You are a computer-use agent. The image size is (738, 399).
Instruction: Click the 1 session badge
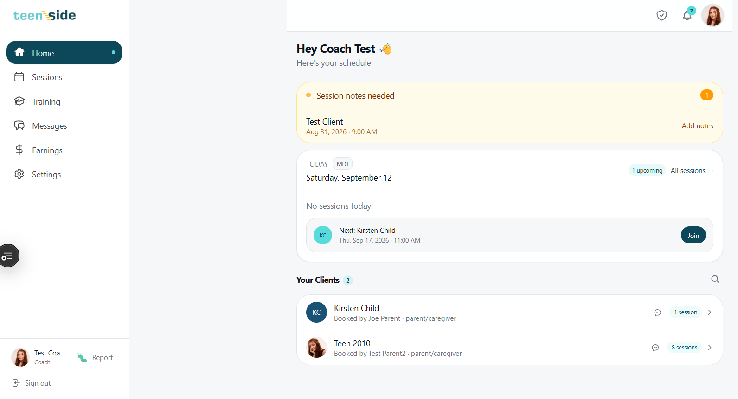coord(686,312)
